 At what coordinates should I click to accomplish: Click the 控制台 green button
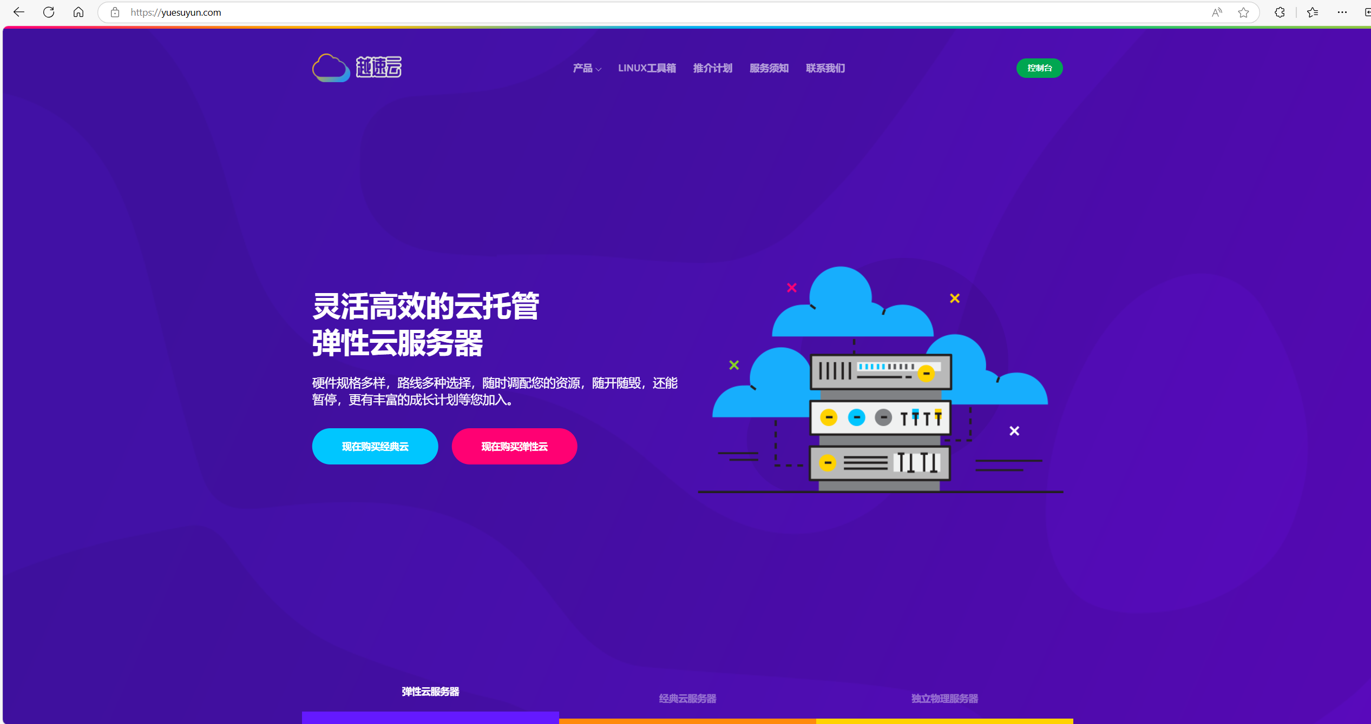(x=1040, y=68)
